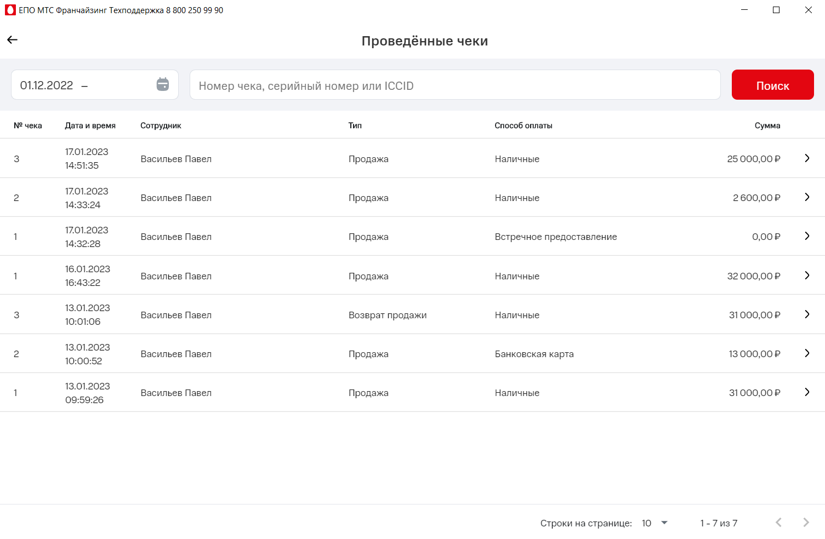Image resolution: width=825 pixels, height=539 pixels.
Task: Click the Проведённые чеки page title
Action: coord(425,41)
